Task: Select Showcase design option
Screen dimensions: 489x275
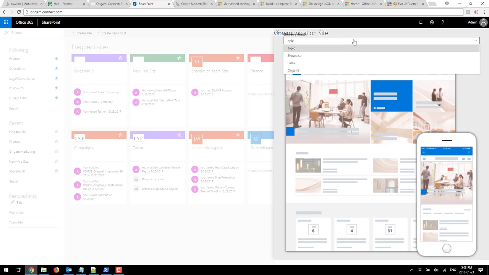Action: click(381, 56)
